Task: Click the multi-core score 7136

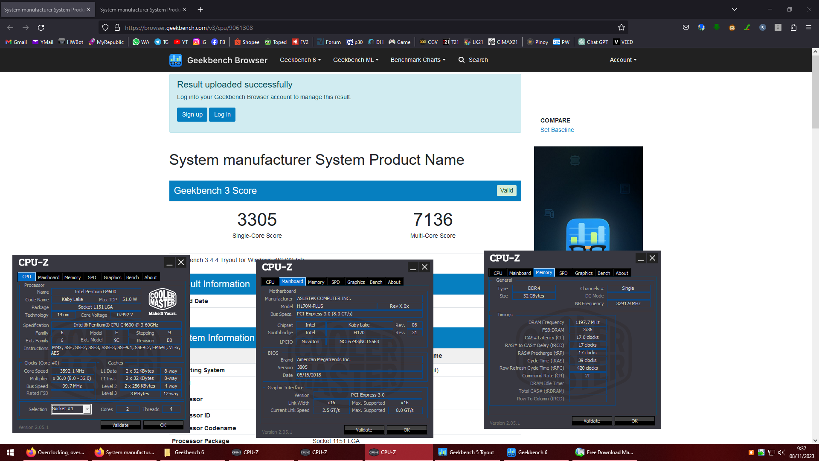Action: click(x=433, y=220)
